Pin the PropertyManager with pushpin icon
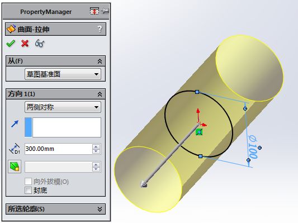 pyautogui.click(x=105, y=11)
